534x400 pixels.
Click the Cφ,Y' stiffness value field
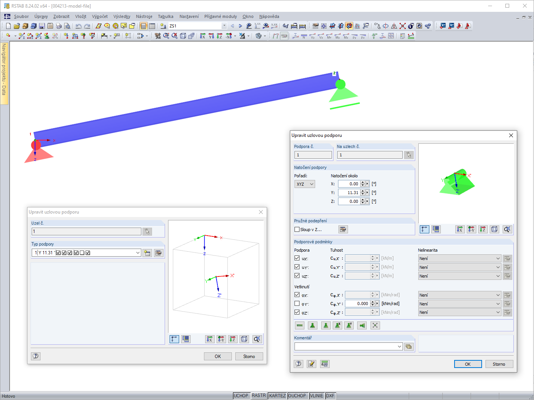[x=358, y=304]
